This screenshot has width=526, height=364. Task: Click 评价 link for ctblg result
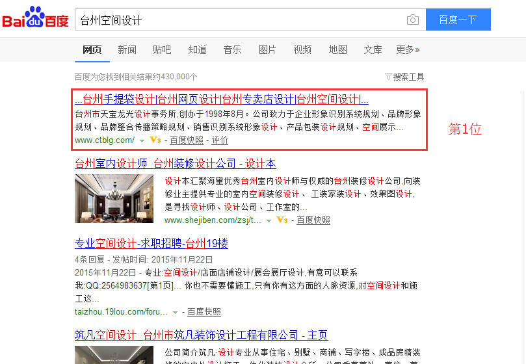(x=220, y=140)
